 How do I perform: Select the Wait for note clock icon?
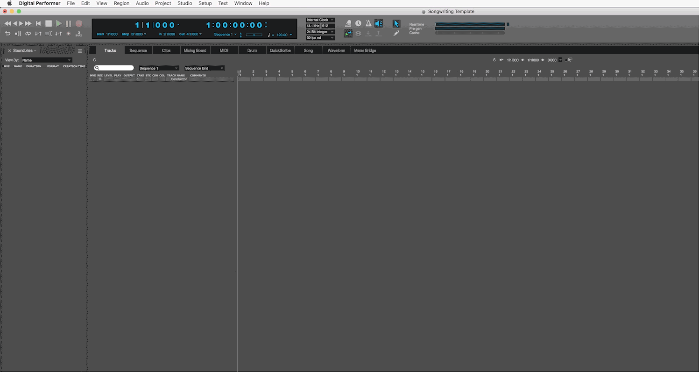tap(358, 23)
